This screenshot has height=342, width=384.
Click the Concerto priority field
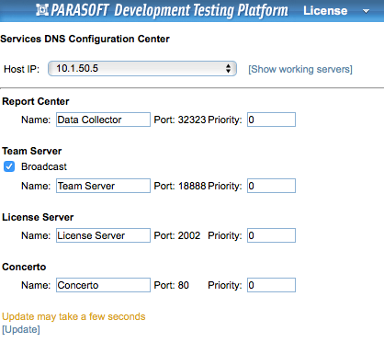(271, 285)
